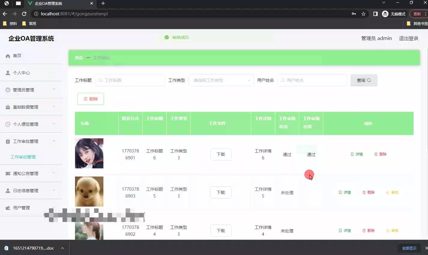Click the 通知公告管理 sidebar icon
The width and height of the screenshot is (428, 255).
pos(7,173)
